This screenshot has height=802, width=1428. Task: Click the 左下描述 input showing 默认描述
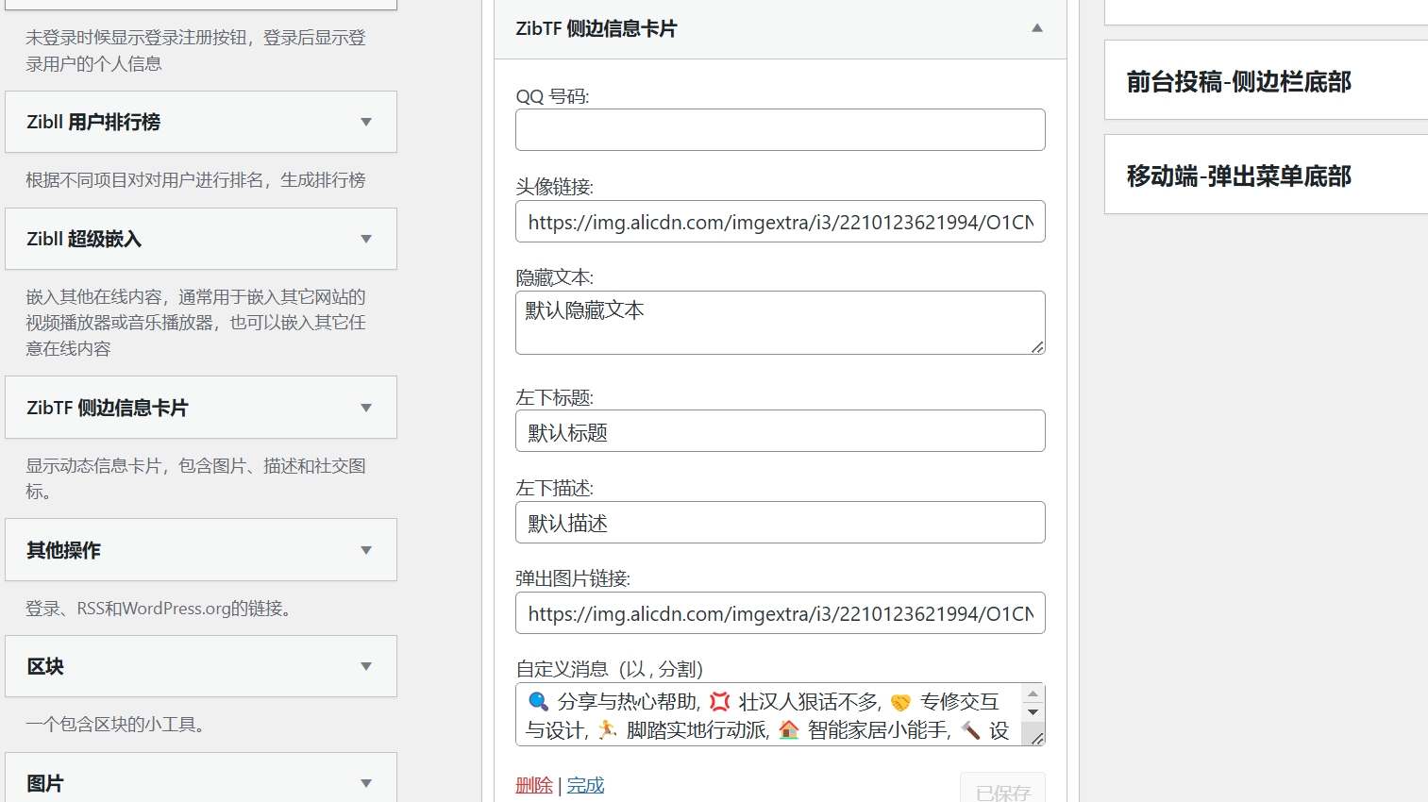coord(780,522)
